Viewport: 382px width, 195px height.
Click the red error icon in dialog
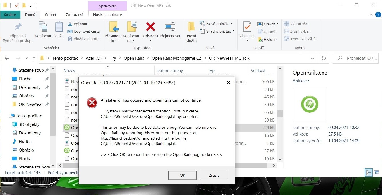92,103
